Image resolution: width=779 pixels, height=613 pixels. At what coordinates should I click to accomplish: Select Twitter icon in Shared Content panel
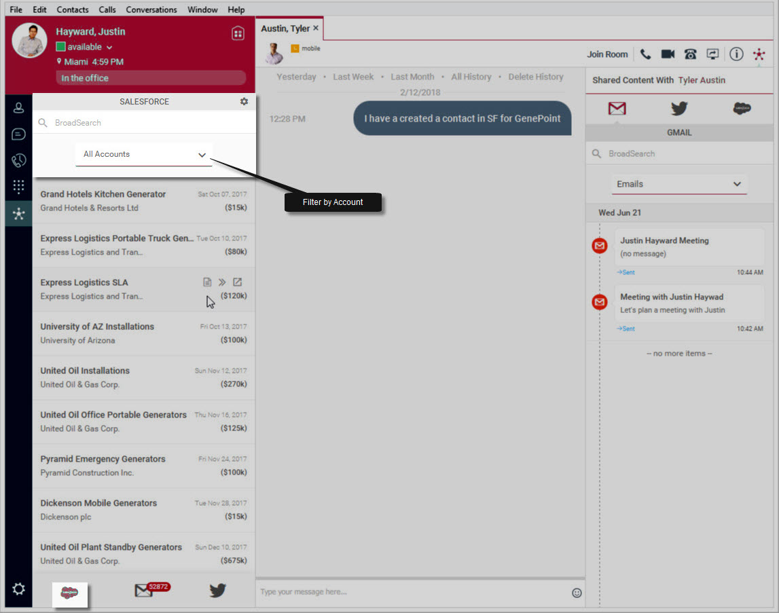pyautogui.click(x=679, y=109)
